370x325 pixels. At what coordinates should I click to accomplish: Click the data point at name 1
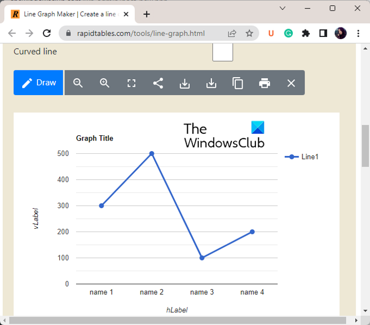point(101,206)
